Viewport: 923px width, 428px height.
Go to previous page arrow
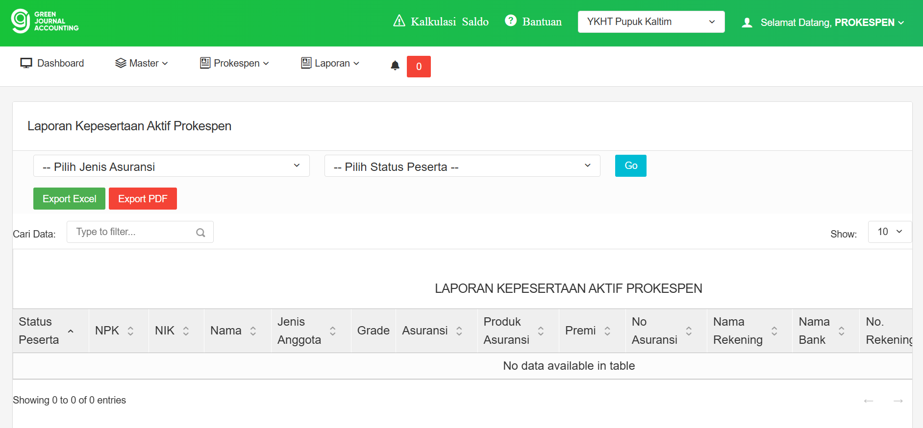pos(869,401)
